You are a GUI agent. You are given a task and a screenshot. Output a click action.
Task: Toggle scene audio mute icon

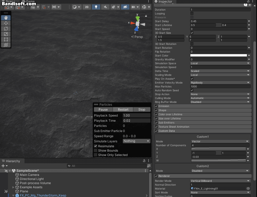105,7
